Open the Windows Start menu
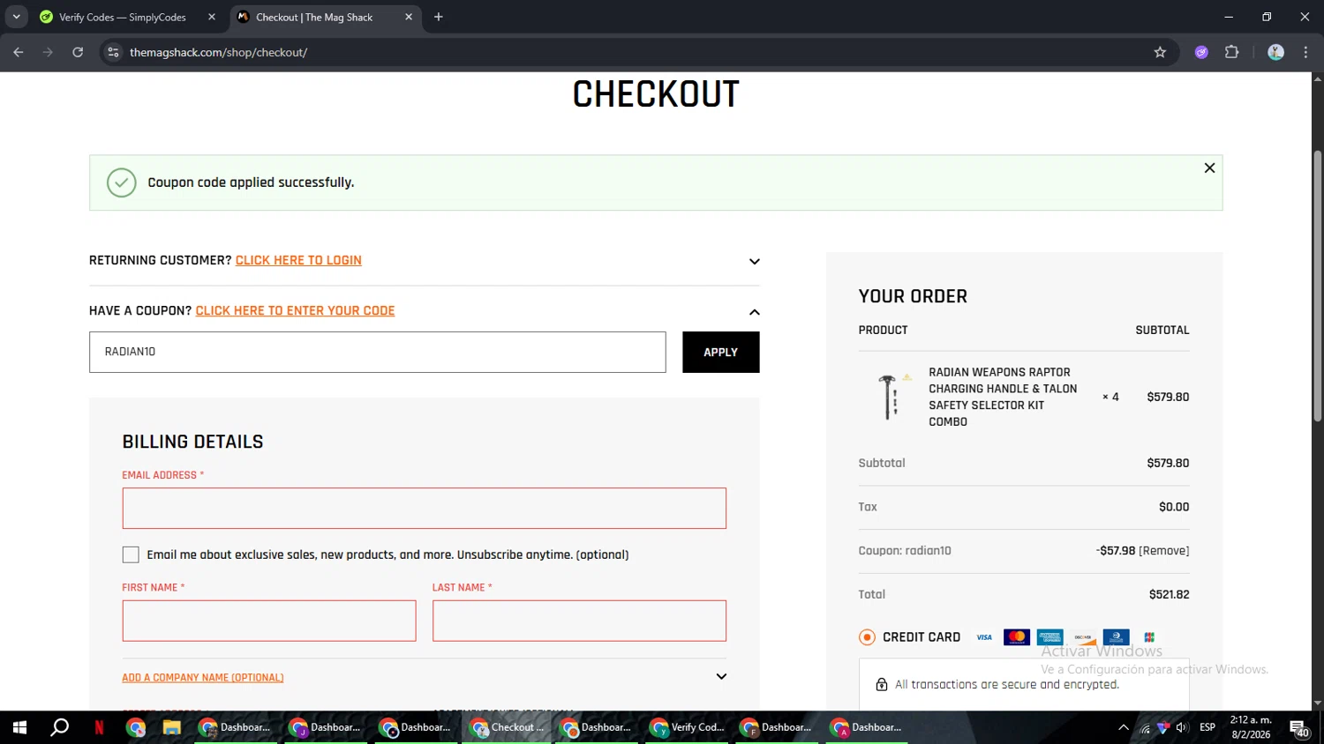Image resolution: width=1324 pixels, height=744 pixels. [x=19, y=727]
